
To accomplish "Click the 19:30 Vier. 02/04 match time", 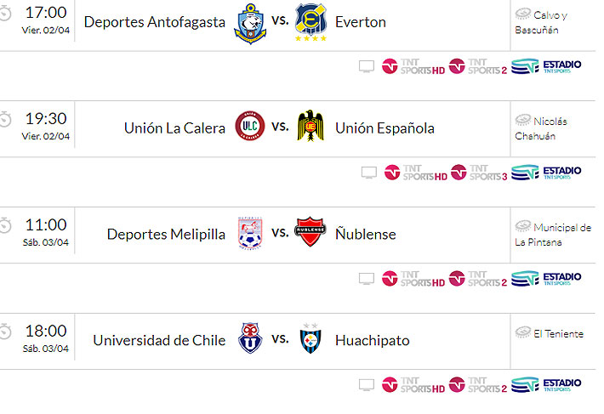I will (x=46, y=126).
